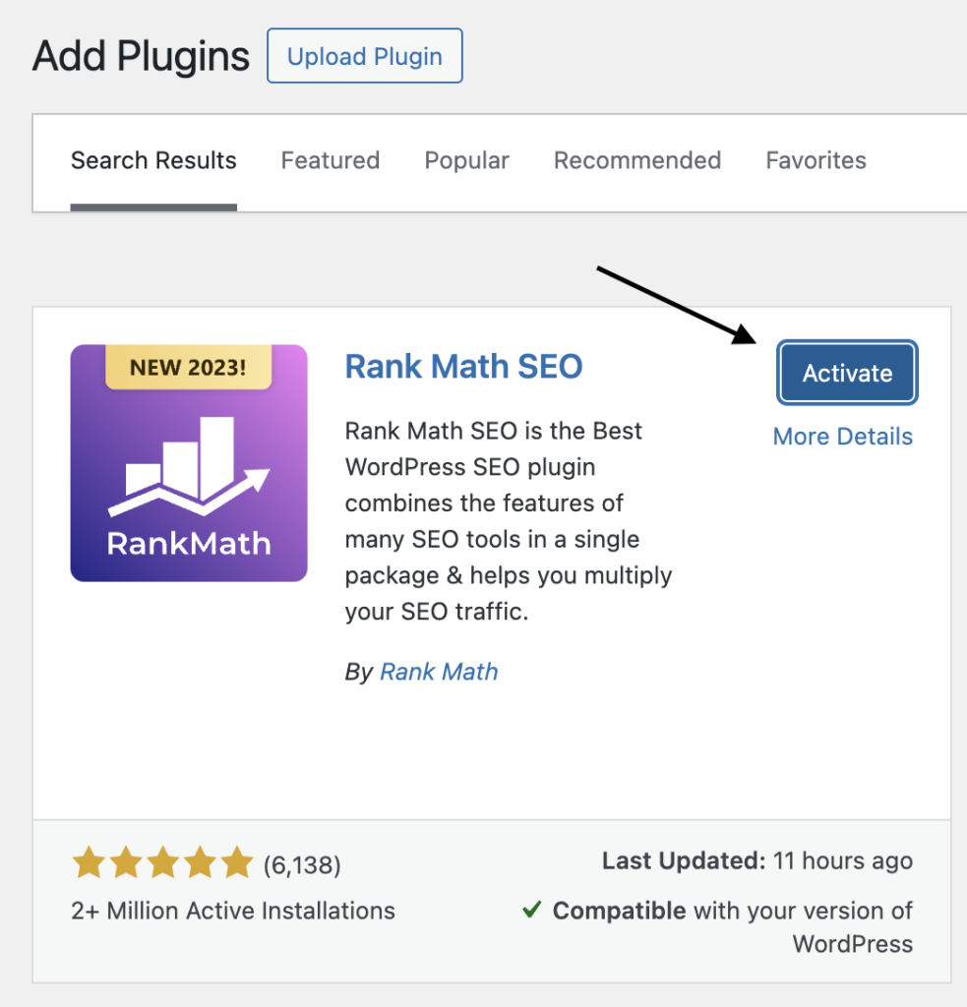
Task: View the Recommended plugins tab
Action: tap(636, 160)
